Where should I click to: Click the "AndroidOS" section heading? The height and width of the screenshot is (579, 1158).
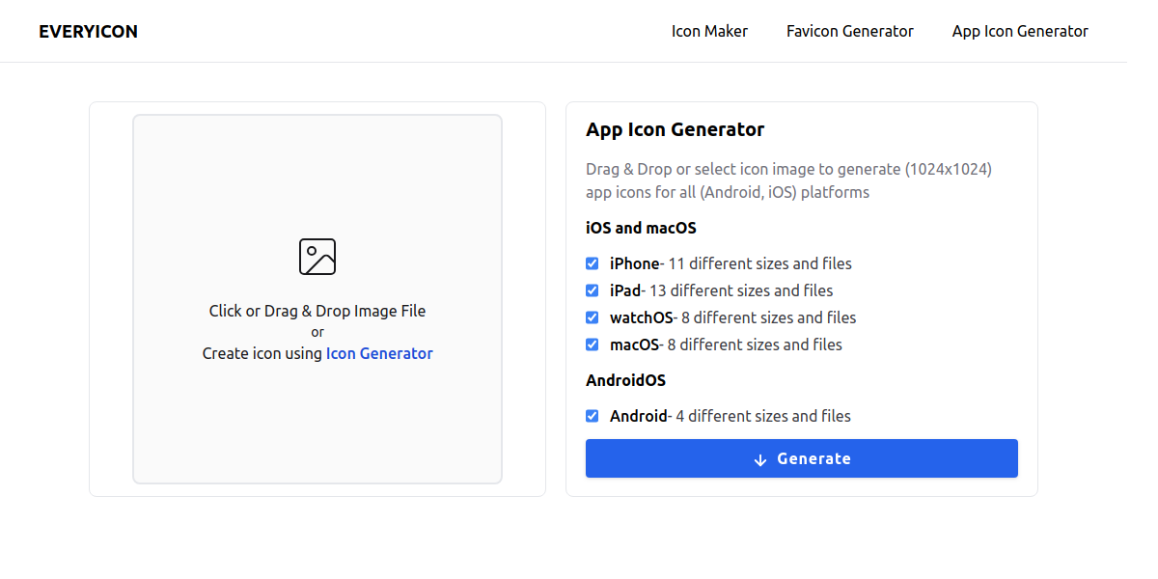625,380
